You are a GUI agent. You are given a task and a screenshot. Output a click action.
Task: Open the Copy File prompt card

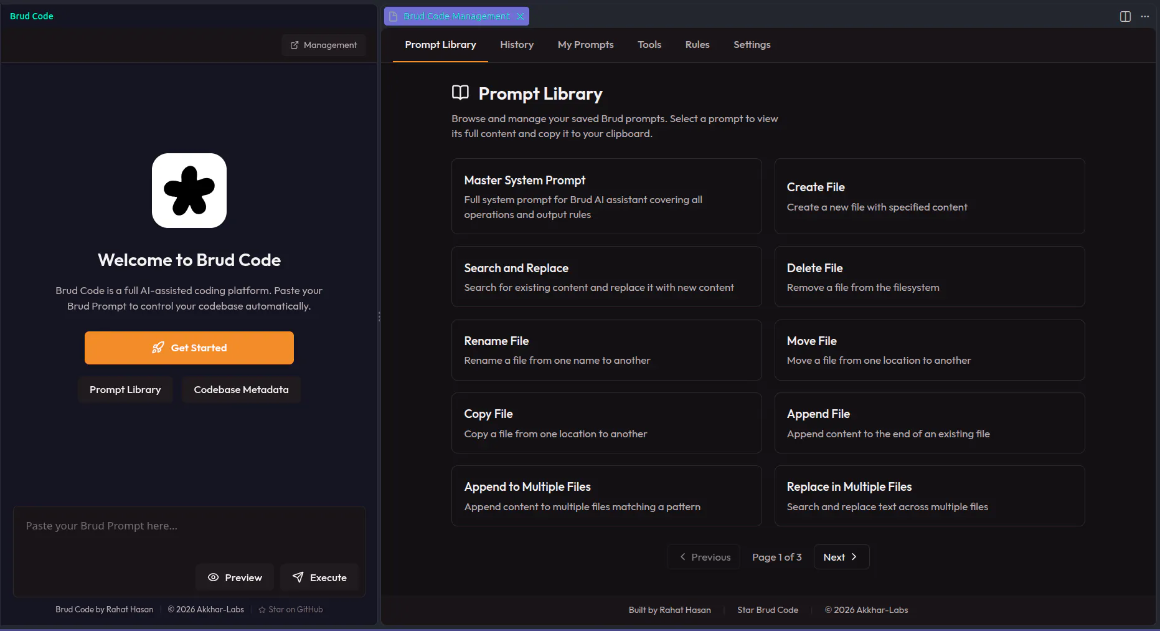(606, 423)
